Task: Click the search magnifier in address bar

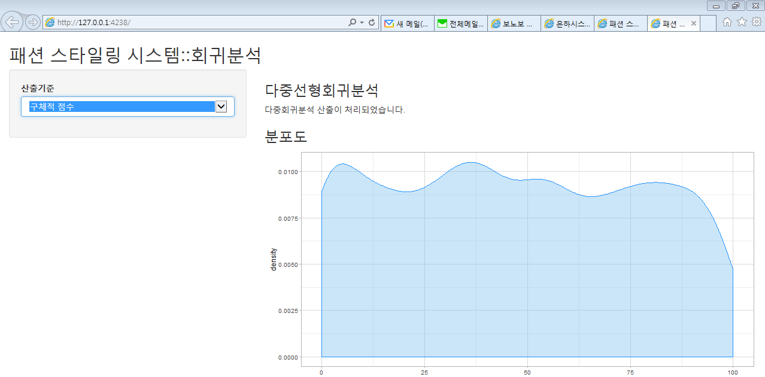Action: 352,23
